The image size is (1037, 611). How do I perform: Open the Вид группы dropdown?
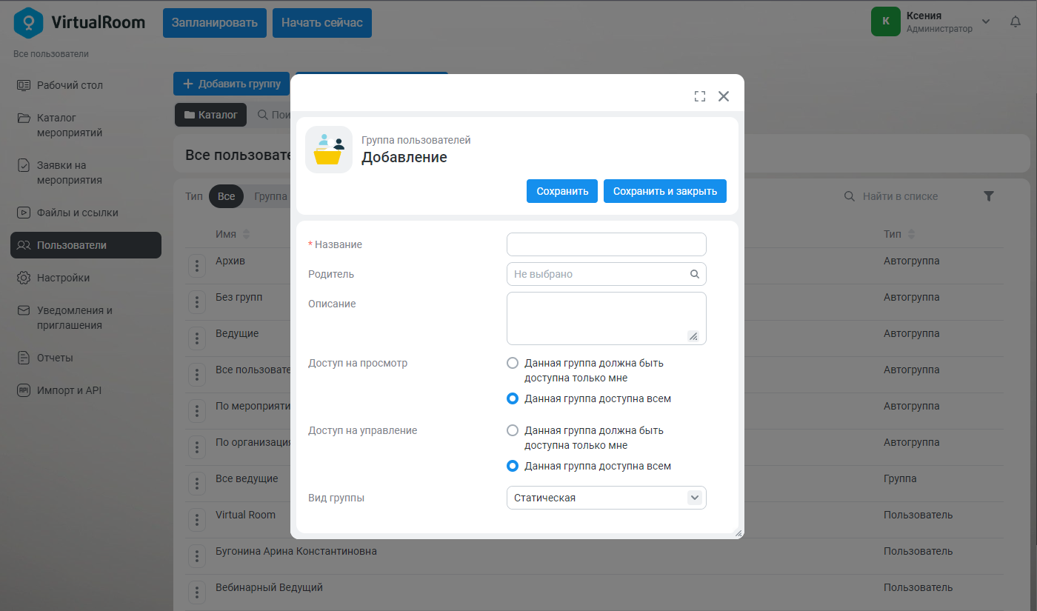click(607, 498)
